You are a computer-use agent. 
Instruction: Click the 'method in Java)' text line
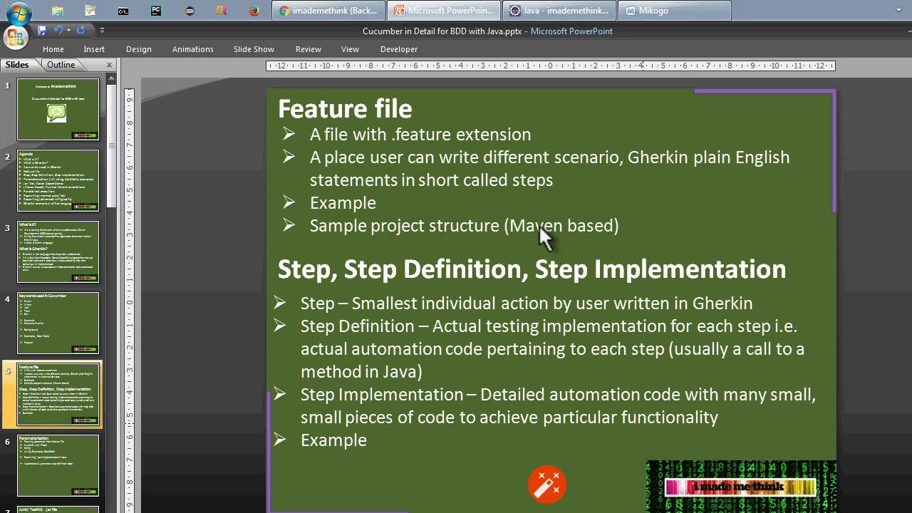[x=361, y=371]
